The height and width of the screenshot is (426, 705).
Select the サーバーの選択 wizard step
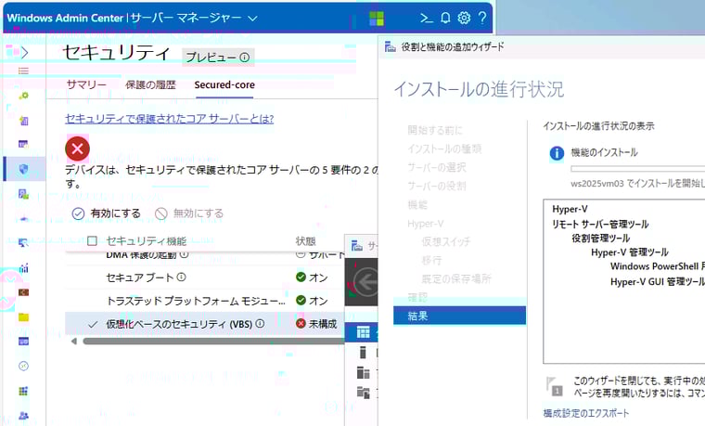(437, 167)
